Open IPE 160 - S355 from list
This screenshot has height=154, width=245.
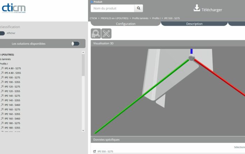point(12,114)
